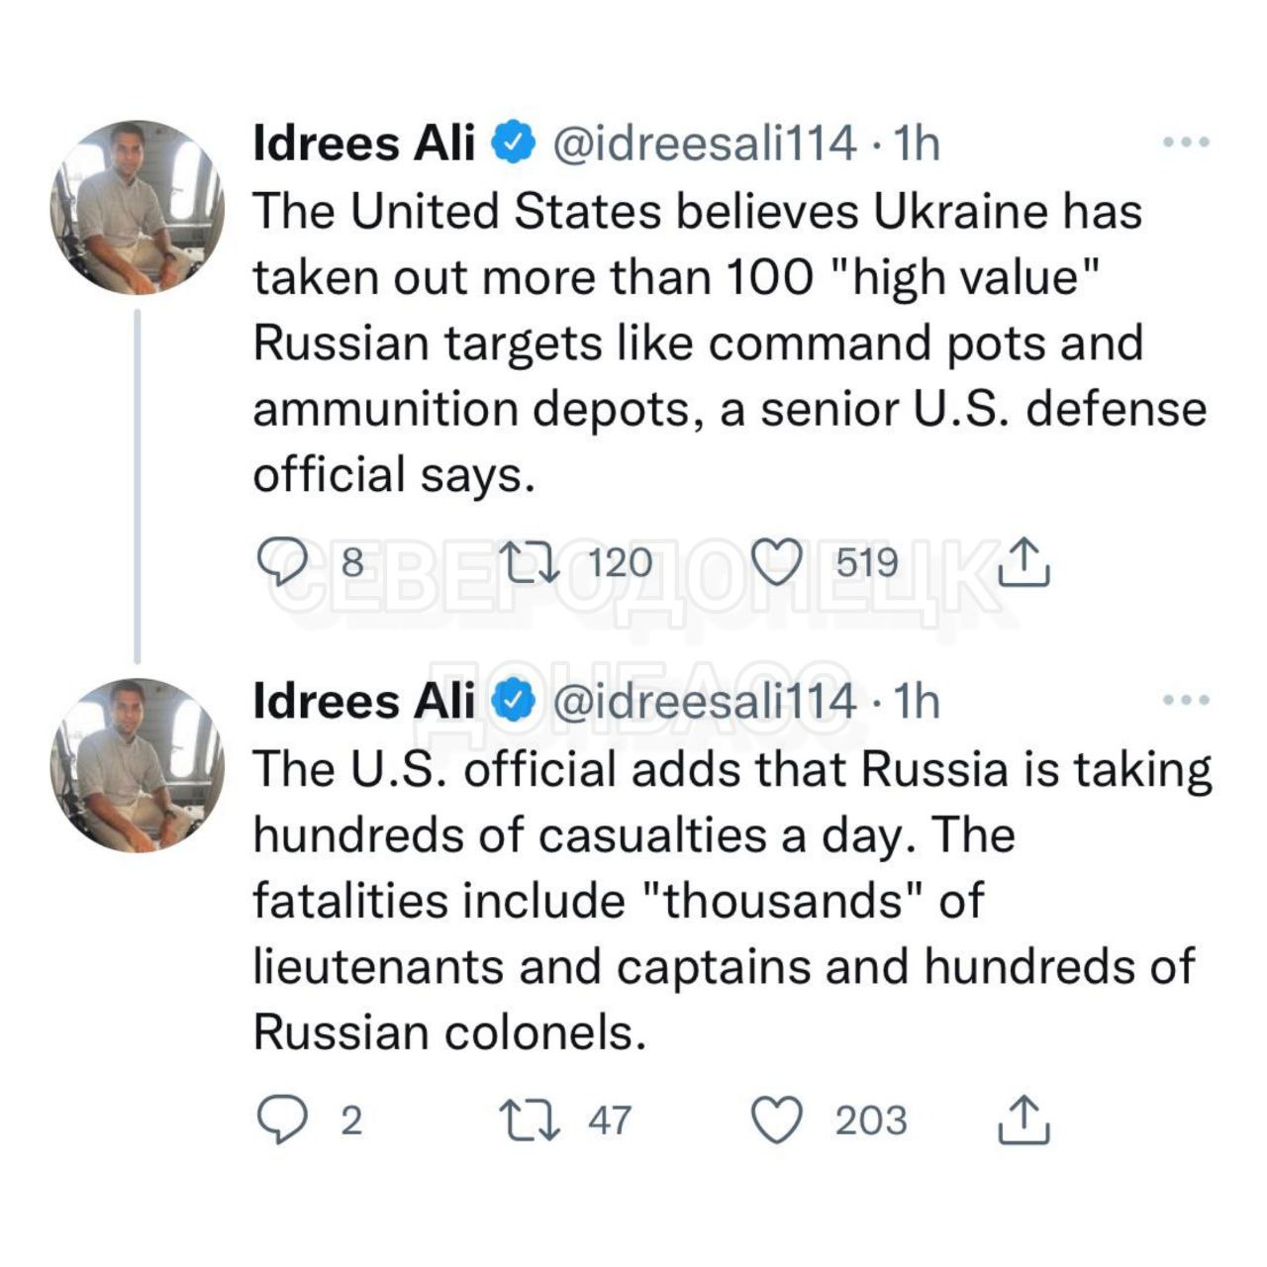The height and width of the screenshot is (1267, 1267).
Task: Open Idrees Ali's avatar on the first tweet
Action: pos(138,208)
